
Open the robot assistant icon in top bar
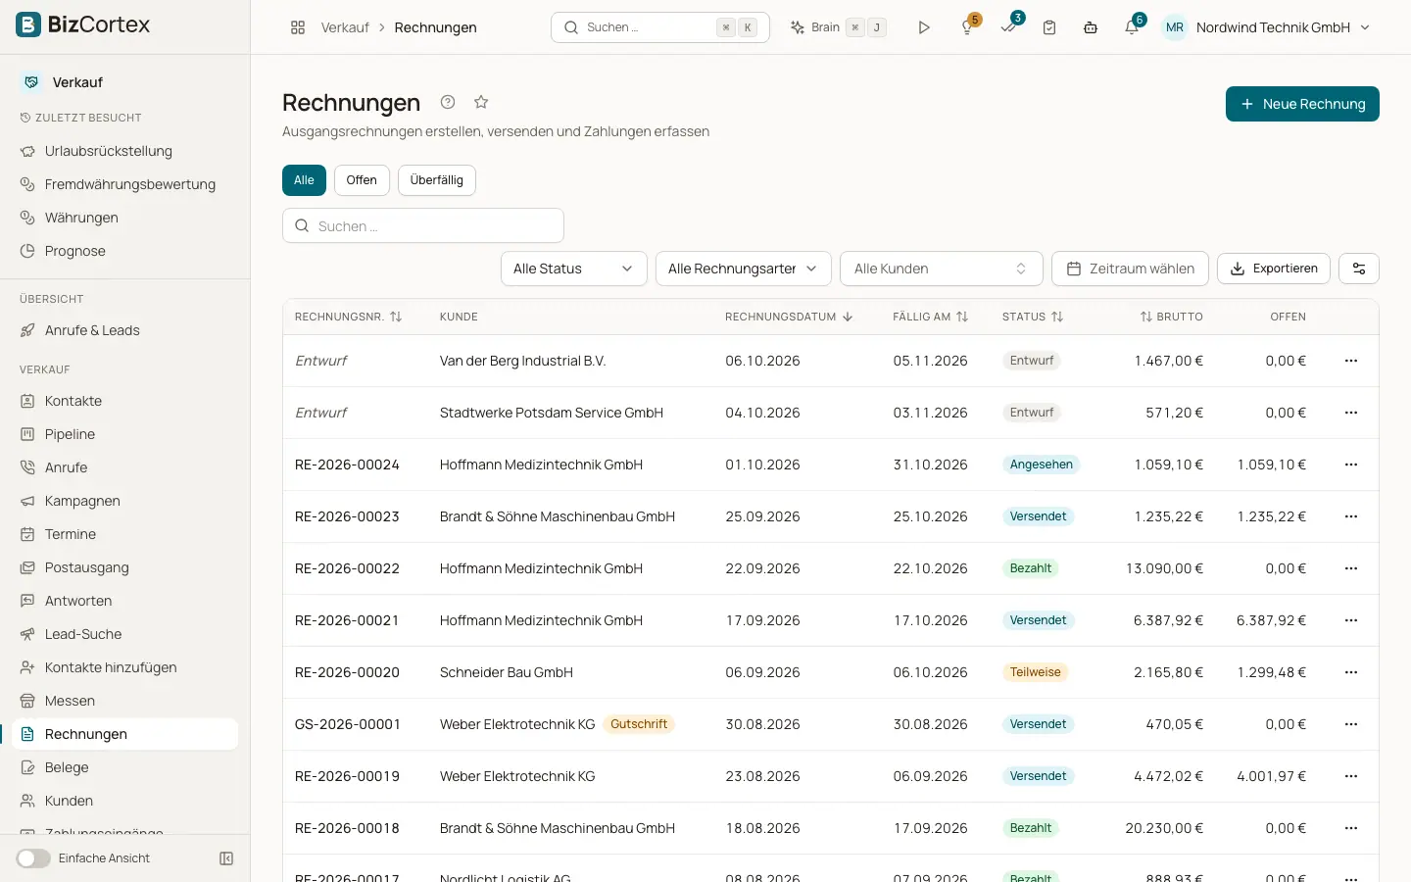tap(1091, 27)
